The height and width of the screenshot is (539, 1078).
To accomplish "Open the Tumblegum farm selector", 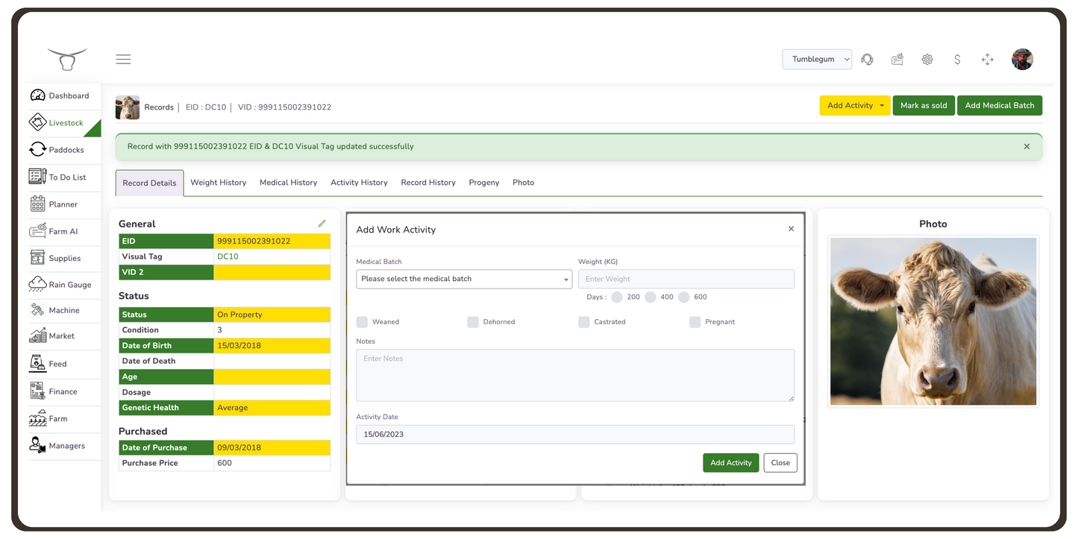I will 817,59.
